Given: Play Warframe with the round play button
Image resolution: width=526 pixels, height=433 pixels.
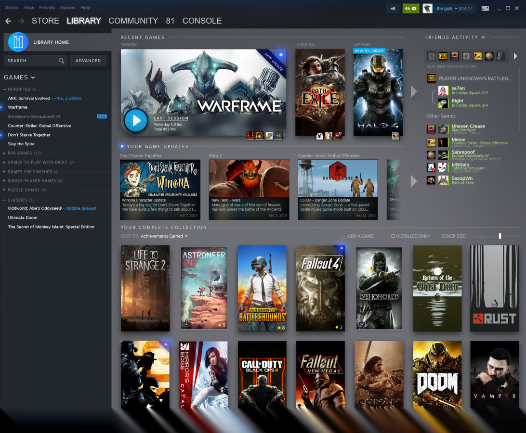Looking at the screenshot, I should pos(136,121).
